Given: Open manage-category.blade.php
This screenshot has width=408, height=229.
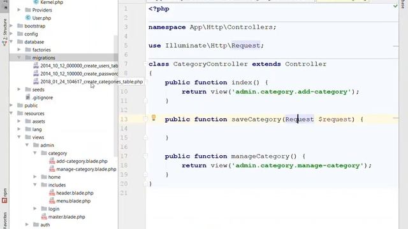Looking at the screenshot, I should point(86,169).
